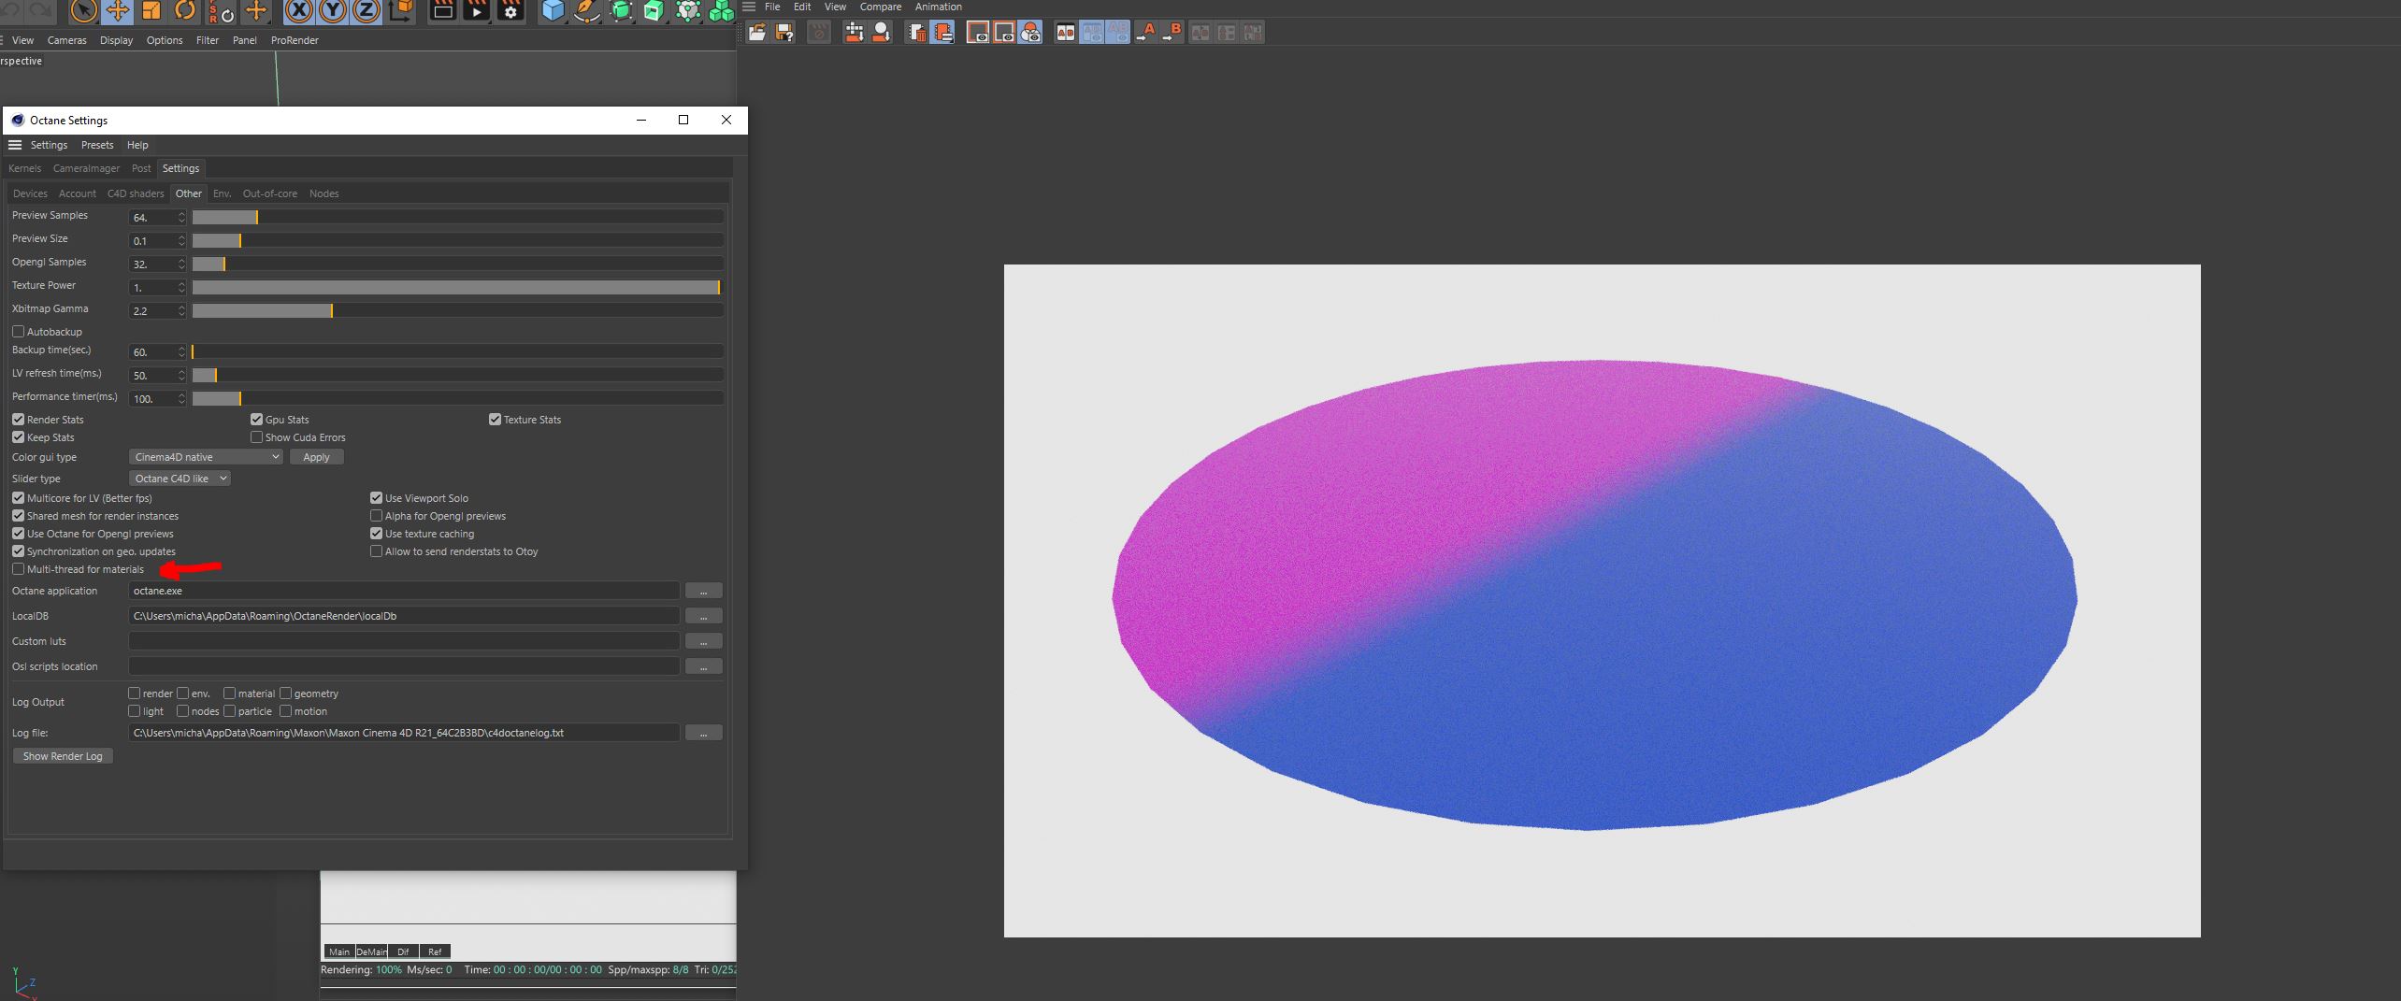Browse for Octane application path

704,591
